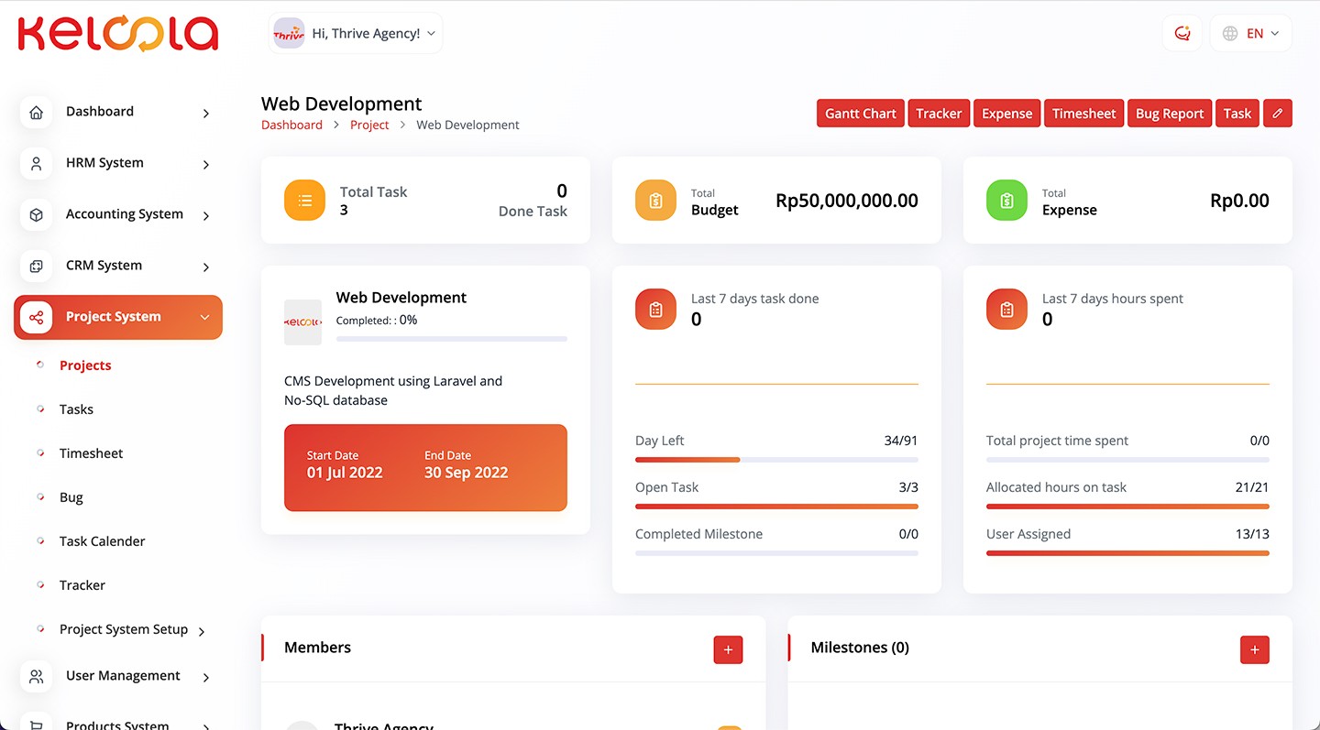Open the EN language dropdown
The height and width of the screenshot is (730, 1320).
1251,34
